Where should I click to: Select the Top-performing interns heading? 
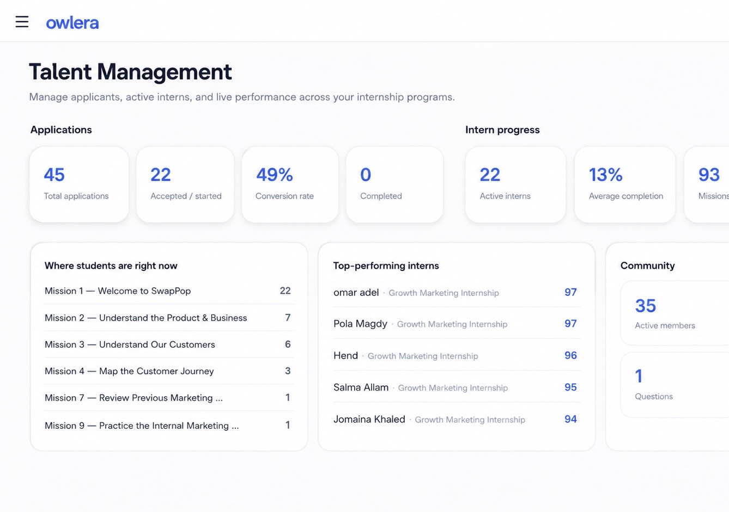coord(386,266)
